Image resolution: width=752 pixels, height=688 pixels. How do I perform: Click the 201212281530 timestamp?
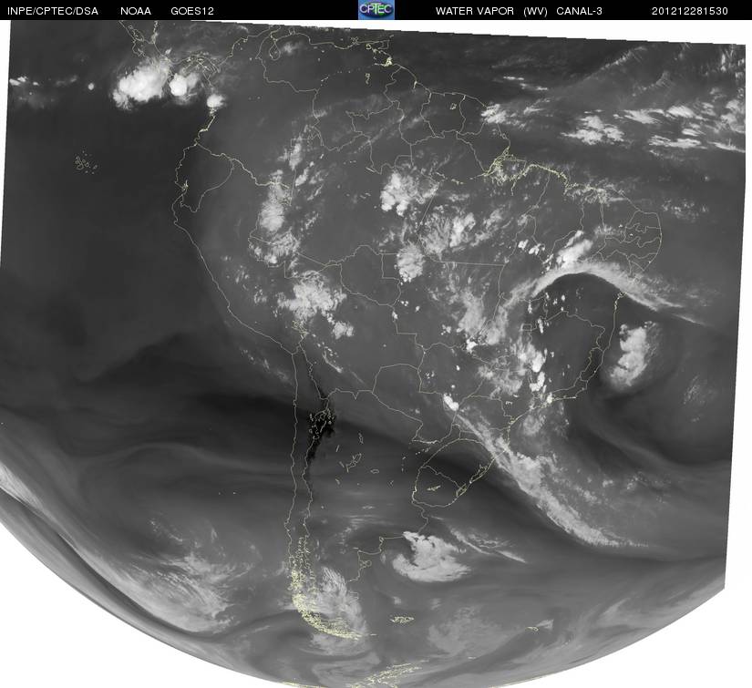click(x=690, y=11)
